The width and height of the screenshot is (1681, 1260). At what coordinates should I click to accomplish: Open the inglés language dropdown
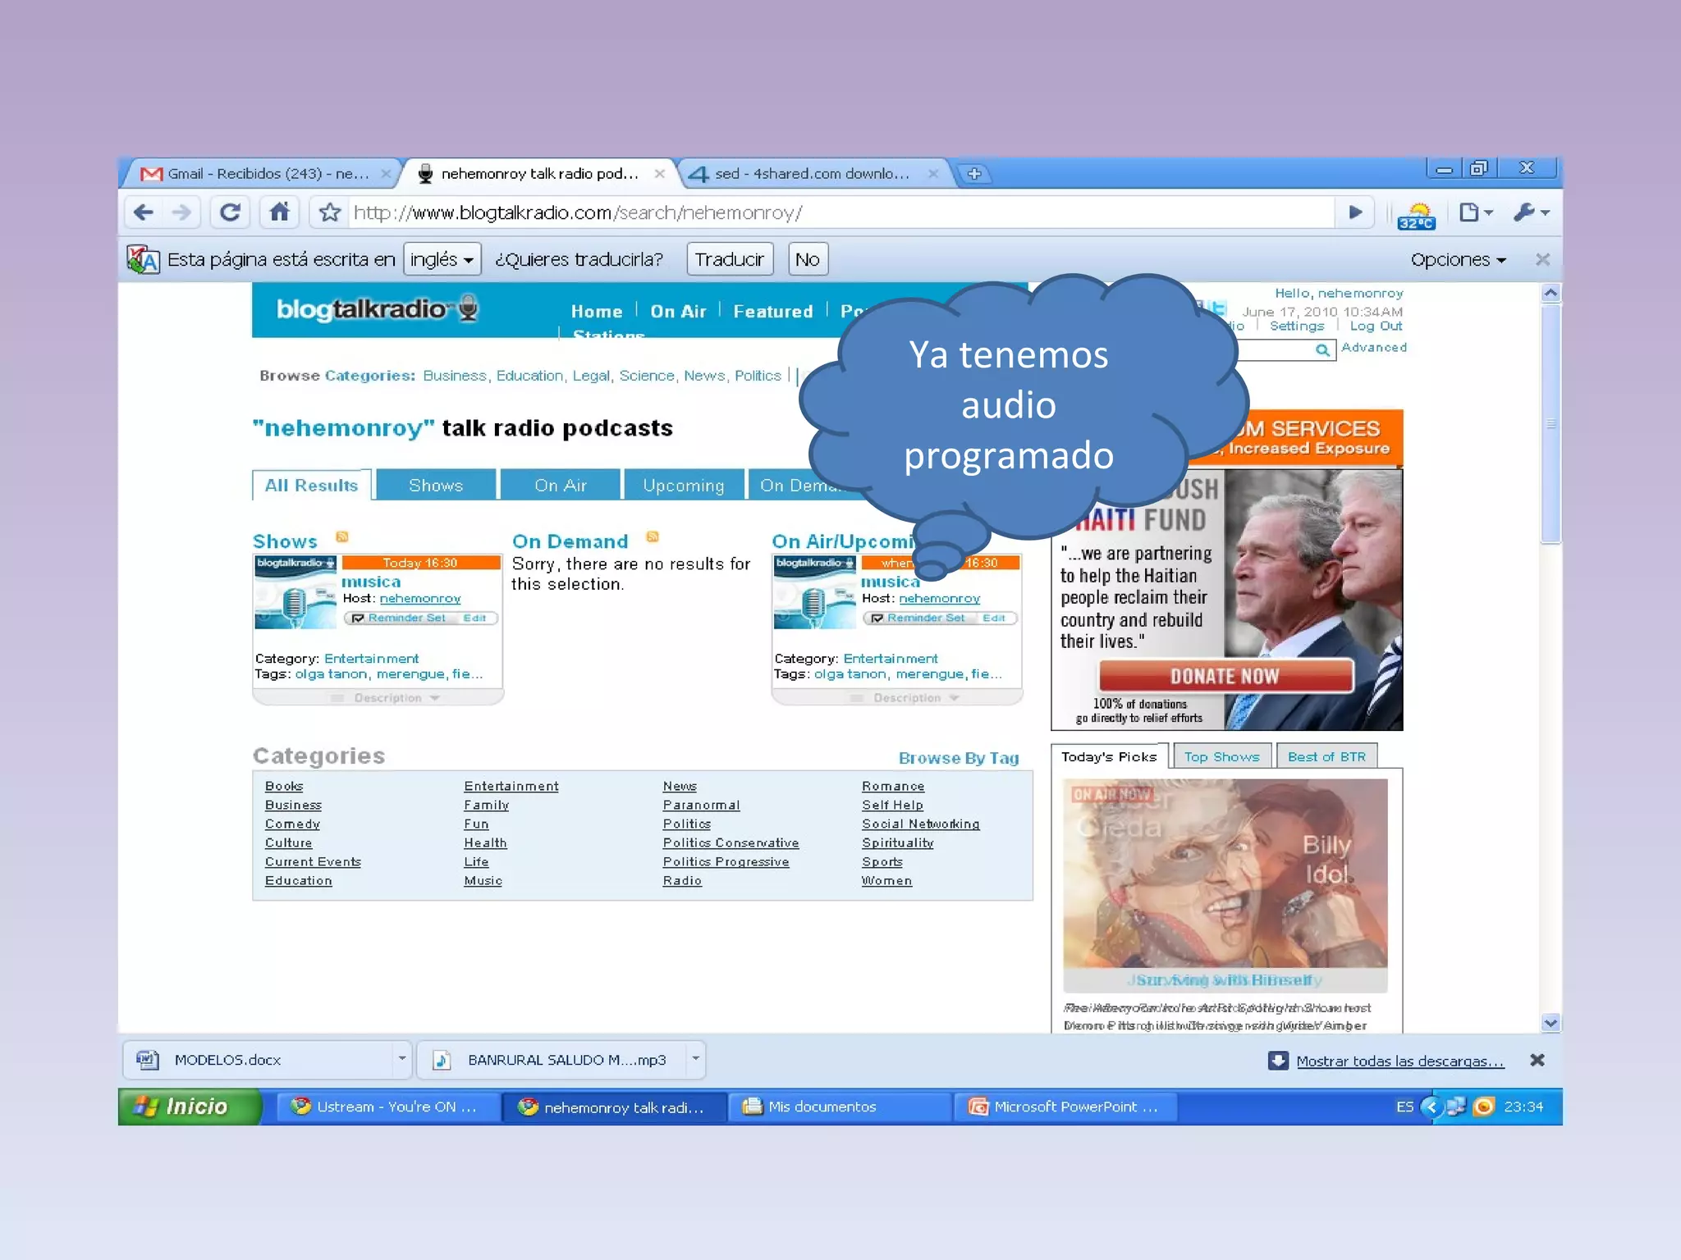pos(442,260)
